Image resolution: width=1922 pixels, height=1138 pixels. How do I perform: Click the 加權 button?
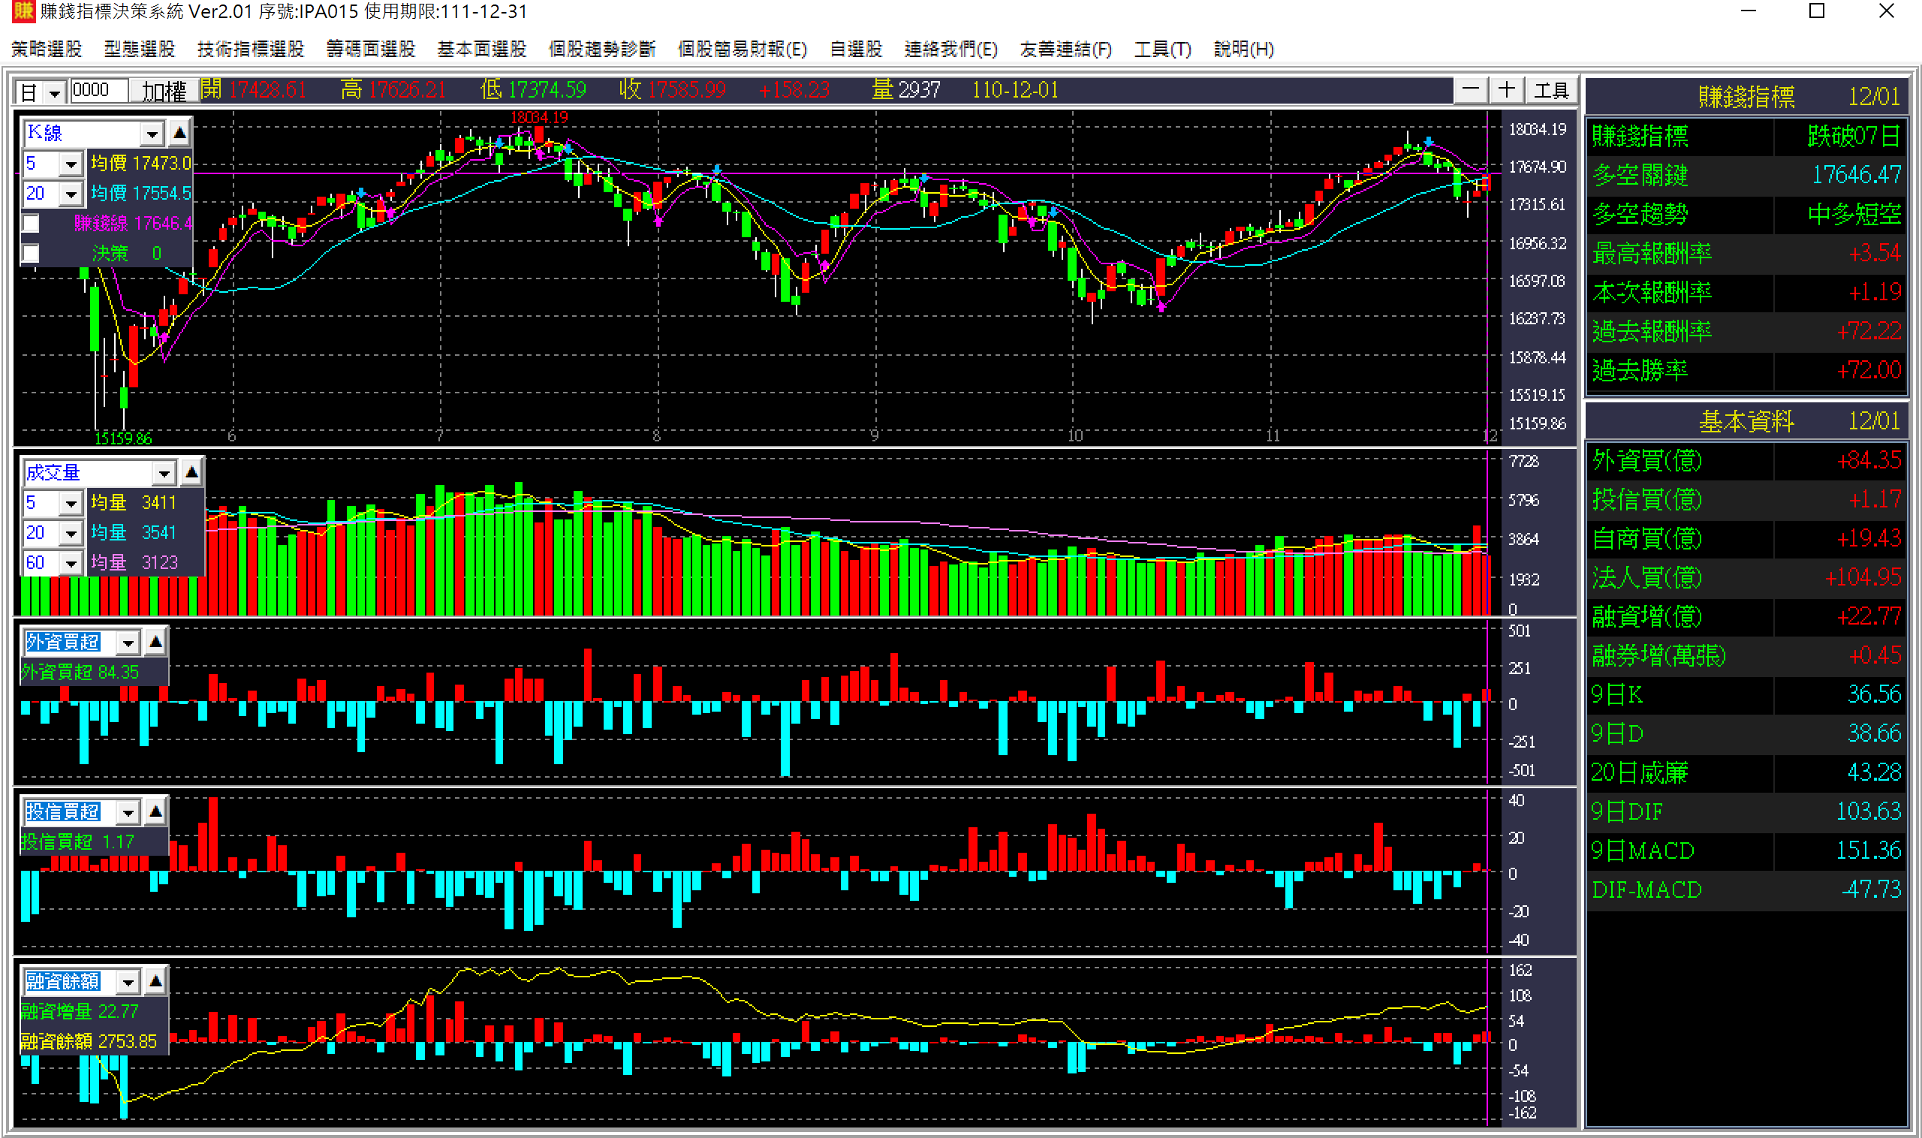pyautogui.click(x=164, y=92)
